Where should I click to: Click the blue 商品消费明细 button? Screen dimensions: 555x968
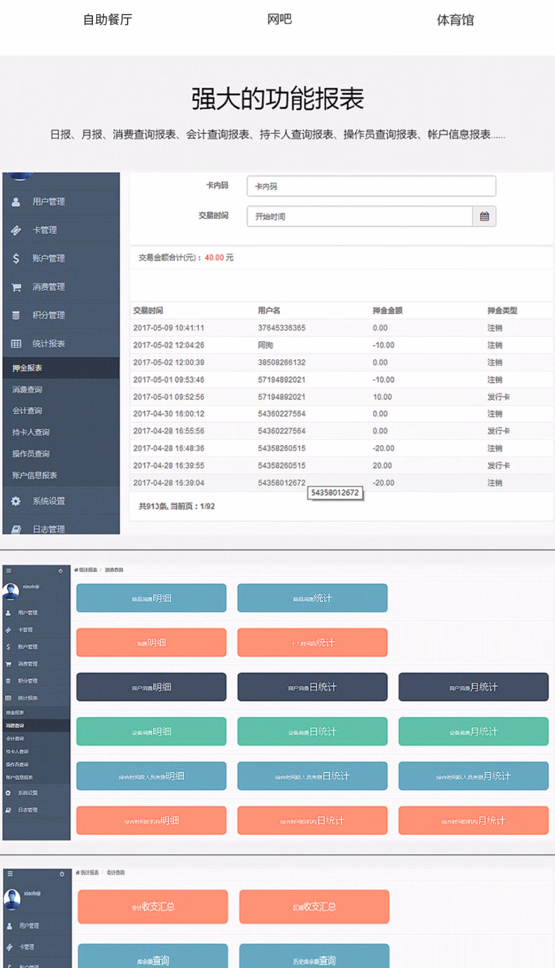click(151, 598)
